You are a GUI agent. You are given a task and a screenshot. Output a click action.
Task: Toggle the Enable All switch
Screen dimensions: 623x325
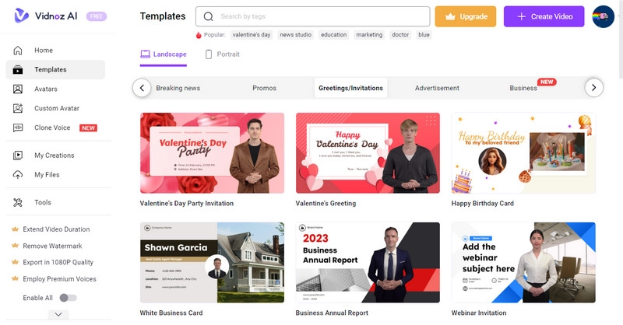click(x=69, y=298)
